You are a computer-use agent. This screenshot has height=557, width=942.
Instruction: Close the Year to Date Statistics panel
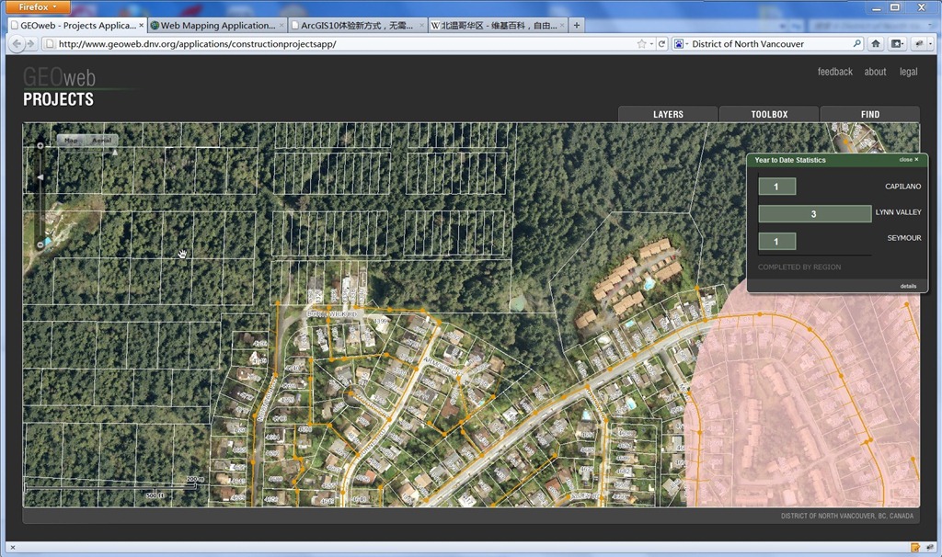coord(908,160)
